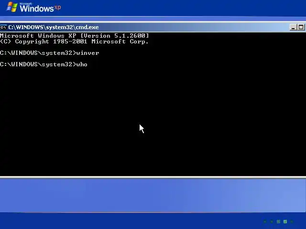
Task: Click the Copyright 1985-2001 Microsoft Corp. line
Action: coord(74,42)
